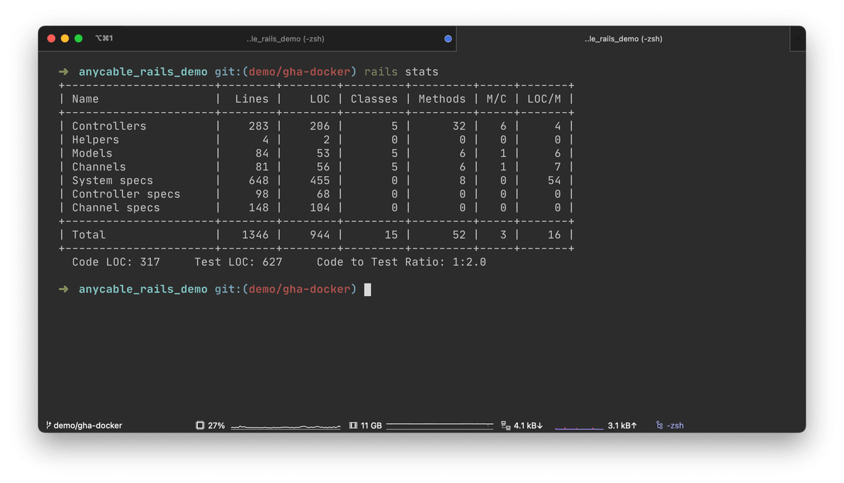
Task: Click the CPU usage icon showing 27%
Action: click(200, 425)
